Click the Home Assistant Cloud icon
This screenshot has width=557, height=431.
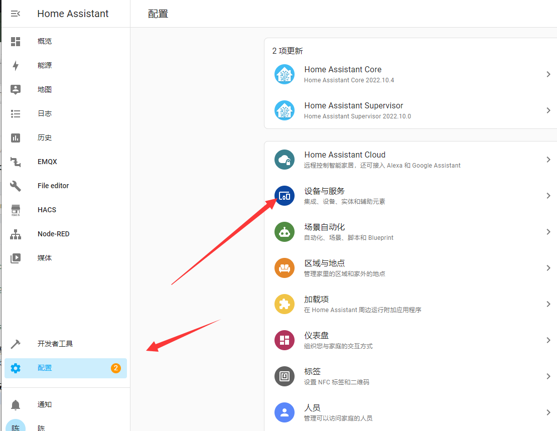point(284,160)
